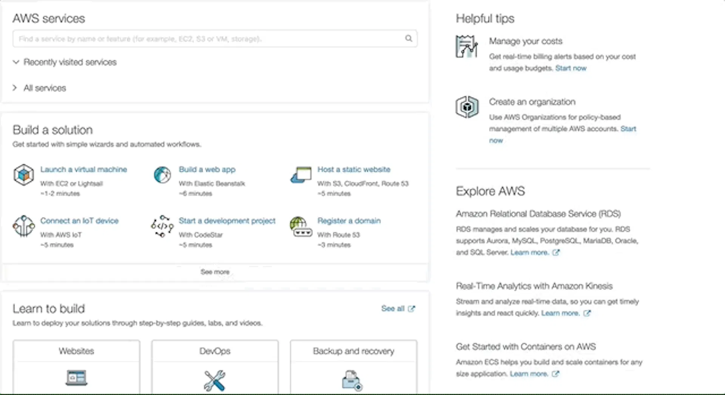Click the Start a development project code icon
725x395 pixels.
[x=162, y=226]
